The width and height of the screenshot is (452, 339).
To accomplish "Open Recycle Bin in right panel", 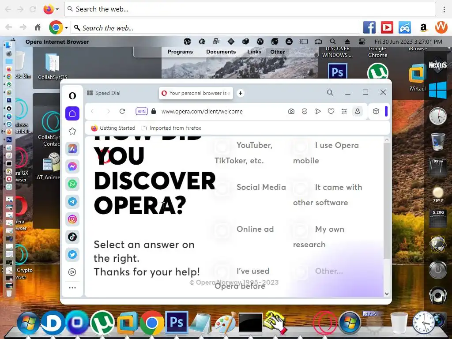I will [x=437, y=141].
